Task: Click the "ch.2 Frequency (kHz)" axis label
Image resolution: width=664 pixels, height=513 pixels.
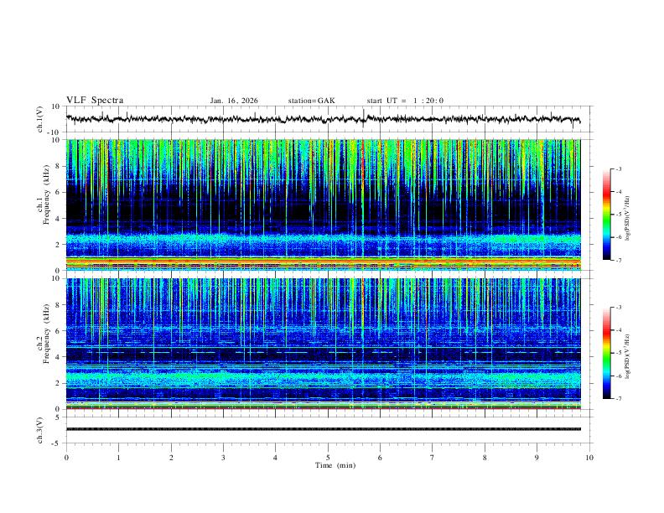Action: point(44,334)
